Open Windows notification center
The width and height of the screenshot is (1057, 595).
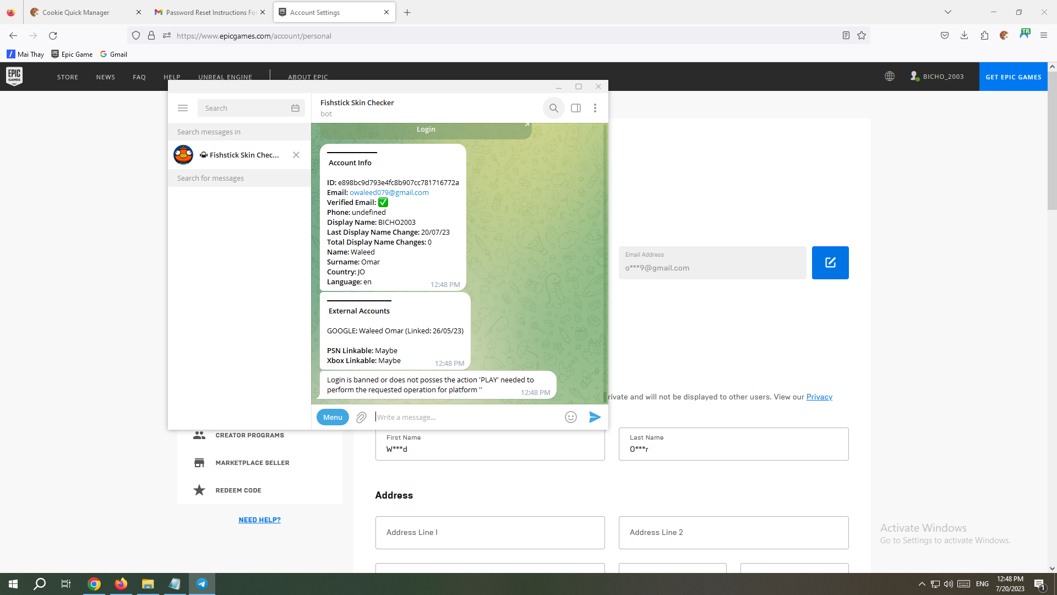point(1040,584)
